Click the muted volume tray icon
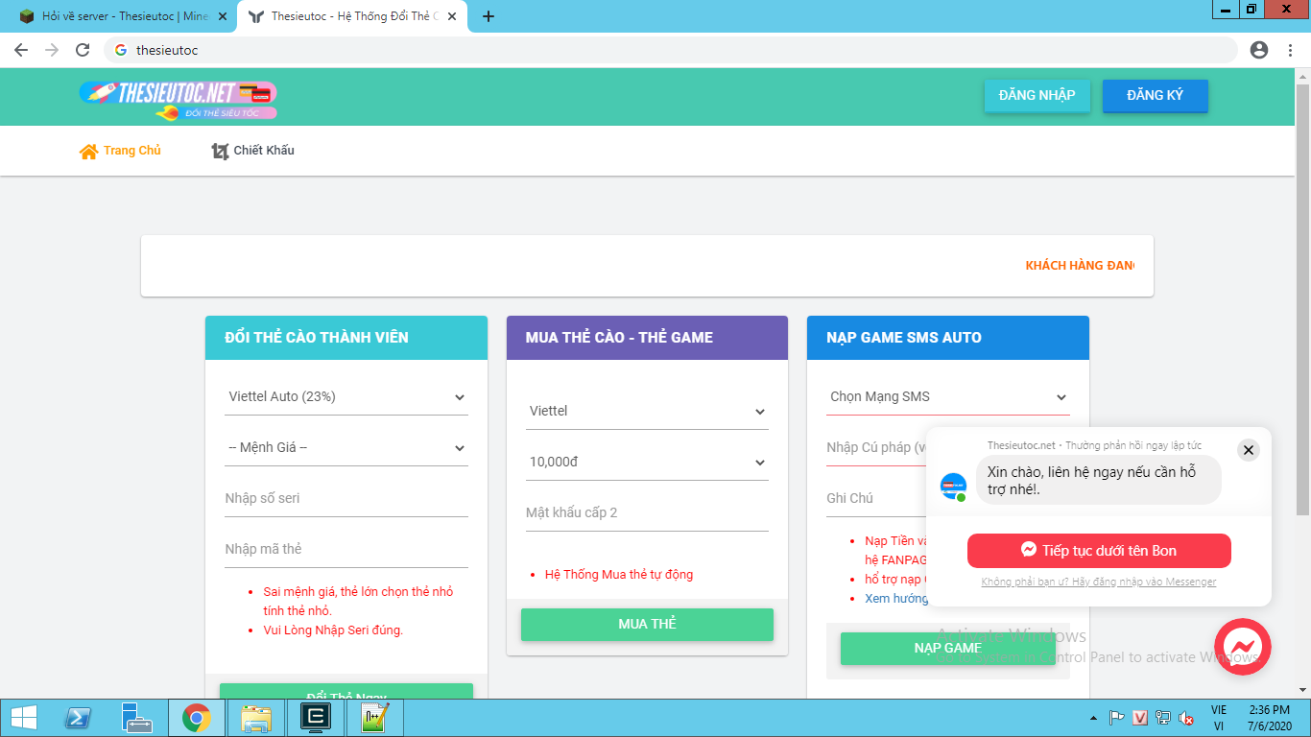Screen dimensions: 1311x737 (x=1186, y=718)
